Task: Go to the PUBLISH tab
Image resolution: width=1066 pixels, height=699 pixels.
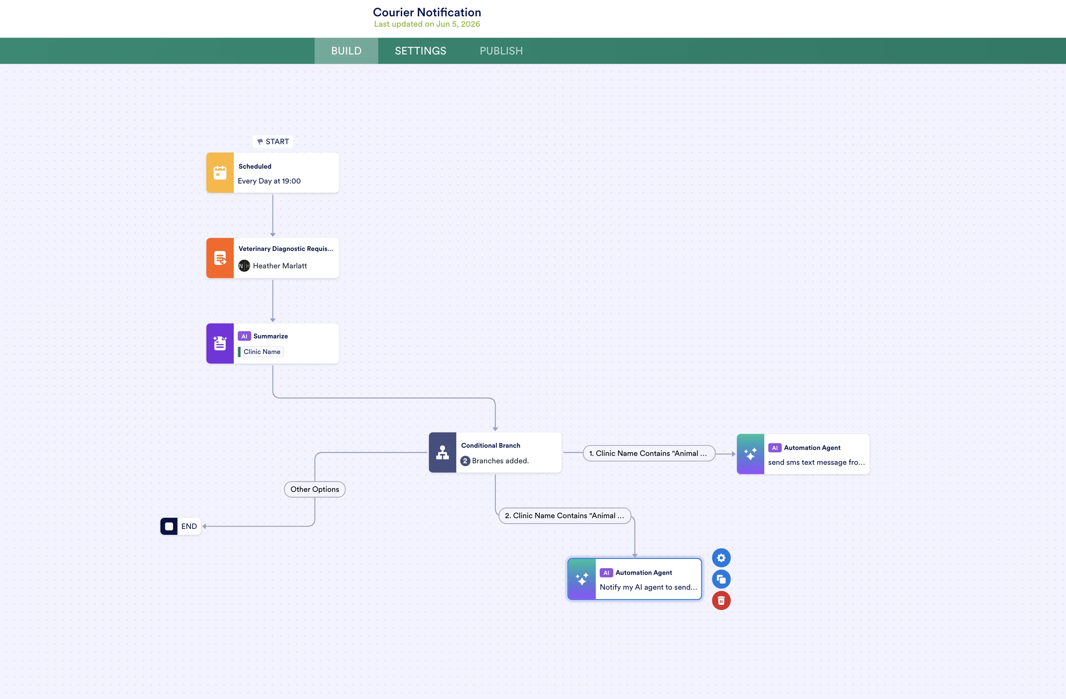Action: point(501,51)
